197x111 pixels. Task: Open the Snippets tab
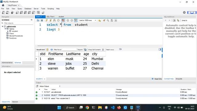point(179,79)
